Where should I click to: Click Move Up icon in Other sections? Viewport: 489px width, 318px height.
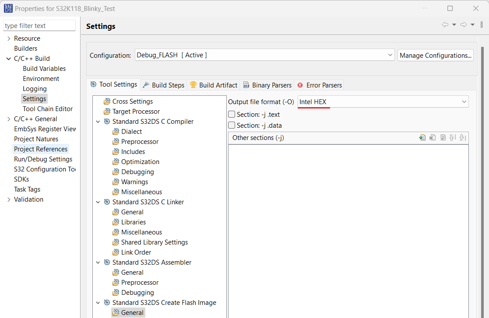453,137
